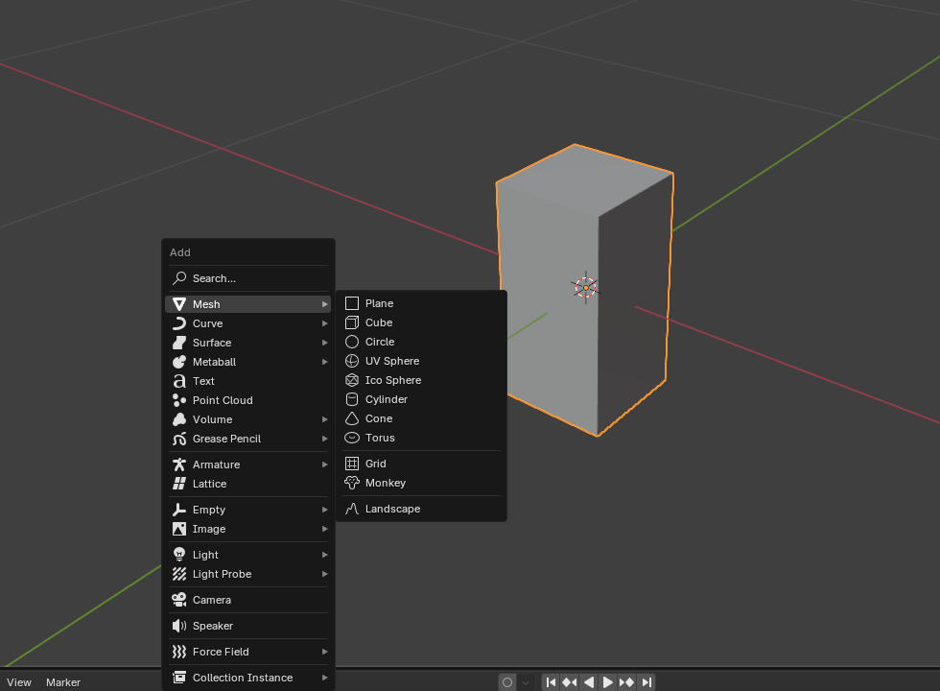Expand the Light submenu arrow
This screenshot has width=940, height=691.
(x=324, y=555)
